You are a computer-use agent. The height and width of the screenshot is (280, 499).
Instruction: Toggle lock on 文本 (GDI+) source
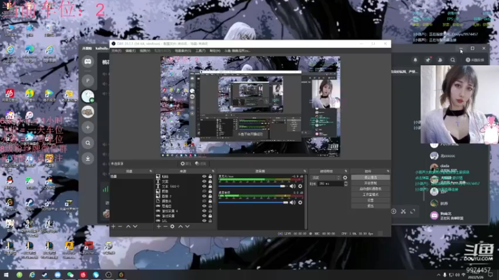click(210, 186)
